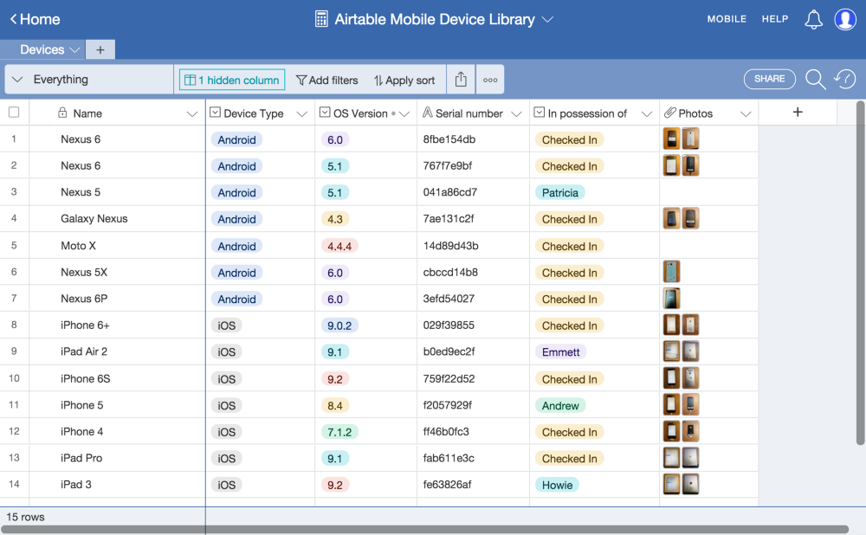
Task: Click the SHARE button
Action: [769, 79]
